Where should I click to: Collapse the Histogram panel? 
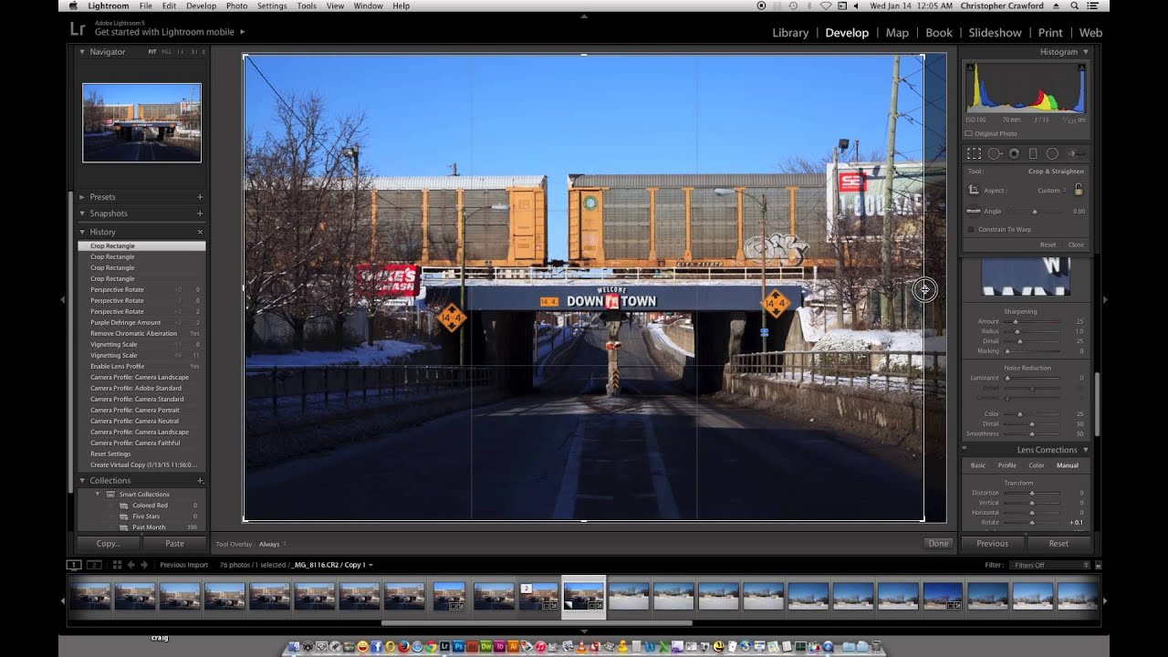[x=1085, y=52]
